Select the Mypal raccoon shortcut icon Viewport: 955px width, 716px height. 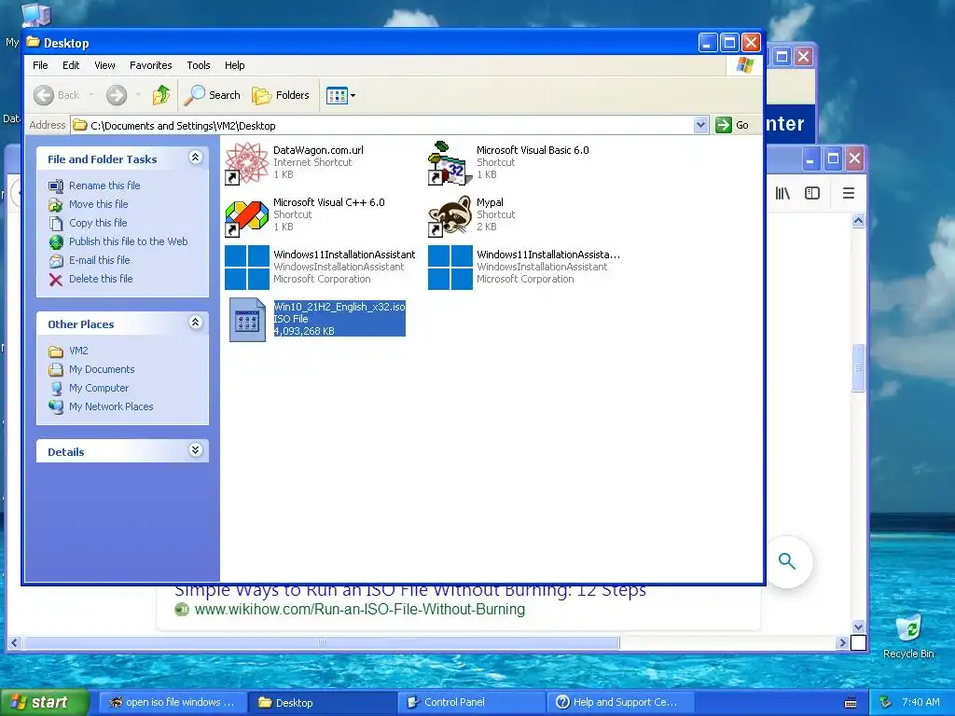point(450,215)
